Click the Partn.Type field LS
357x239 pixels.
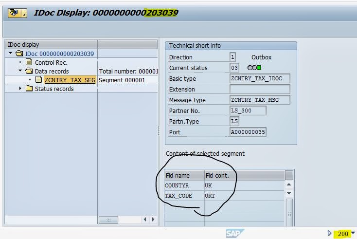234,121
